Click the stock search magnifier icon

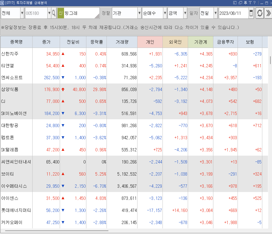(54, 13)
